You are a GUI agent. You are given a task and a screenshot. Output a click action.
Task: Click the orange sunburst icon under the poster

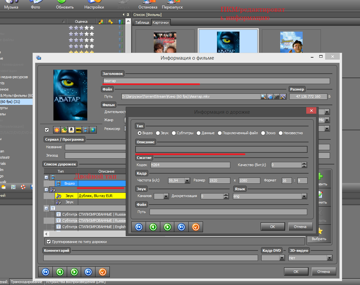click(x=56, y=130)
